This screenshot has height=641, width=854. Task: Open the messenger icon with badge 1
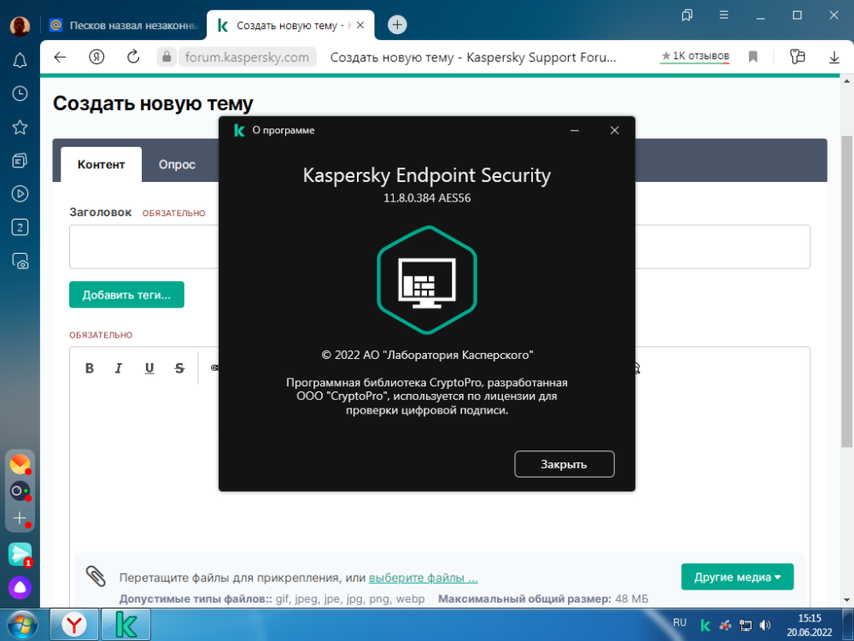coord(20,555)
